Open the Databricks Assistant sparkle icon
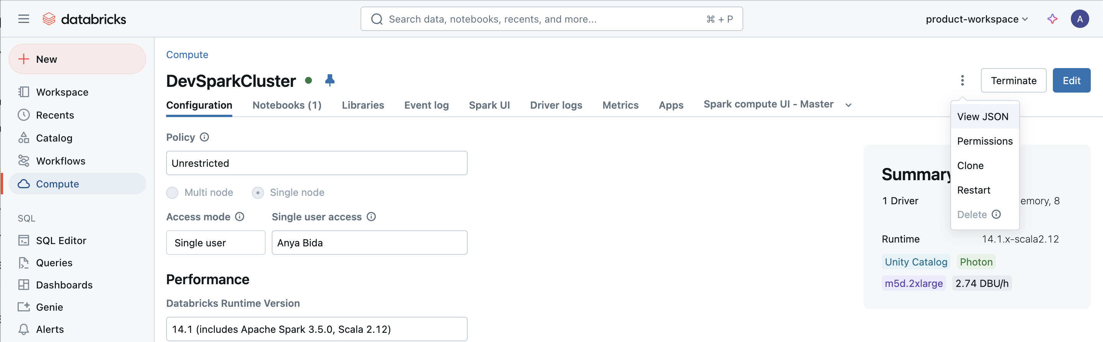The width and height of the screenshot is (1103, 342). tap(1052, 19)
